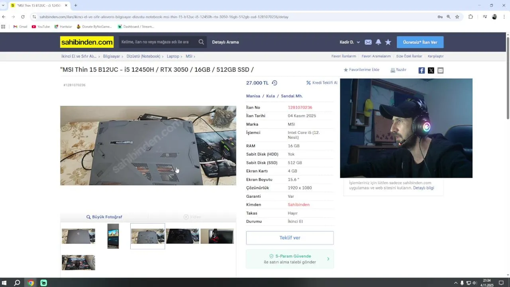Open the Chrome three-dot menu

point(504,17)
